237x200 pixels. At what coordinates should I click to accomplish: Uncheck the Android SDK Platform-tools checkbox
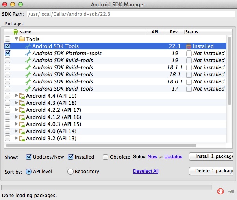[7, 53]
